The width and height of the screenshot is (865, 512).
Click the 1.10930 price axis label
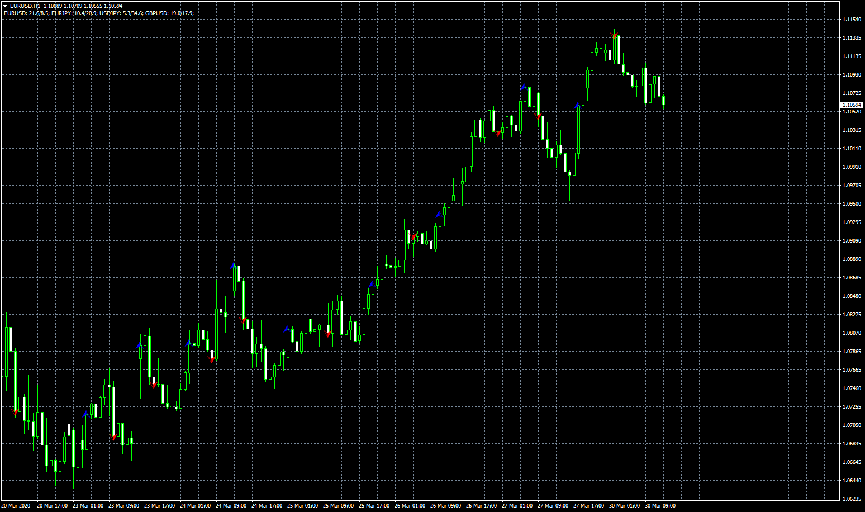pos(852,75)
